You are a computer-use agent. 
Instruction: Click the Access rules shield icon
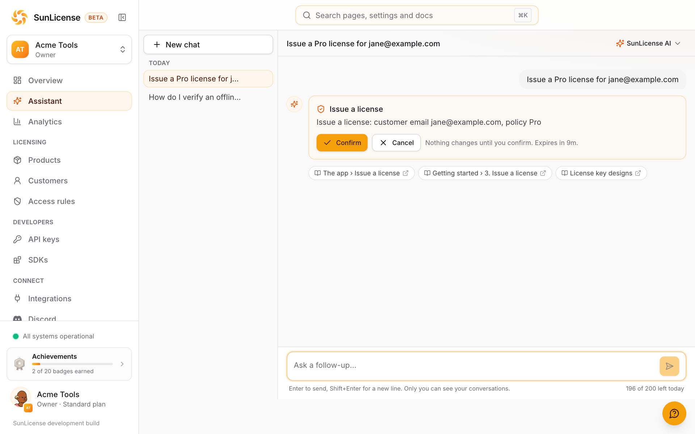(x=17, y=201)
